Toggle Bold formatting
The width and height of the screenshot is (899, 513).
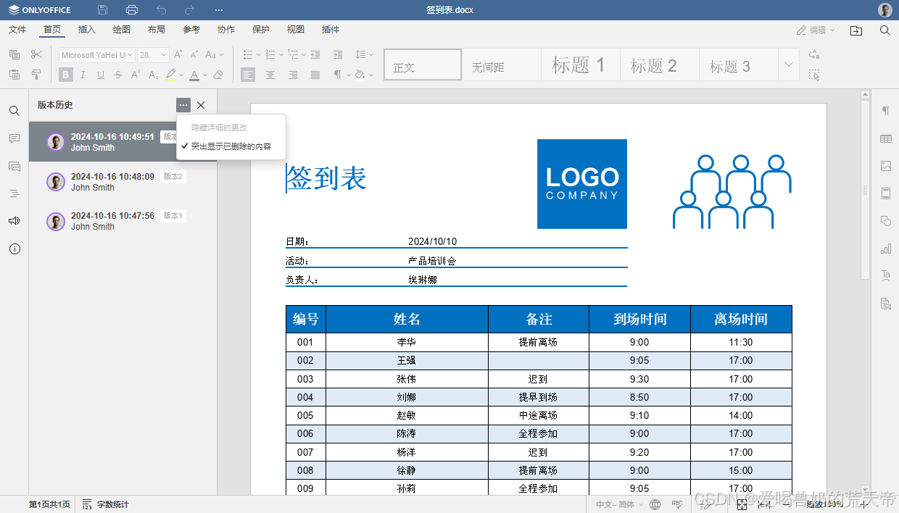point(66,74)
